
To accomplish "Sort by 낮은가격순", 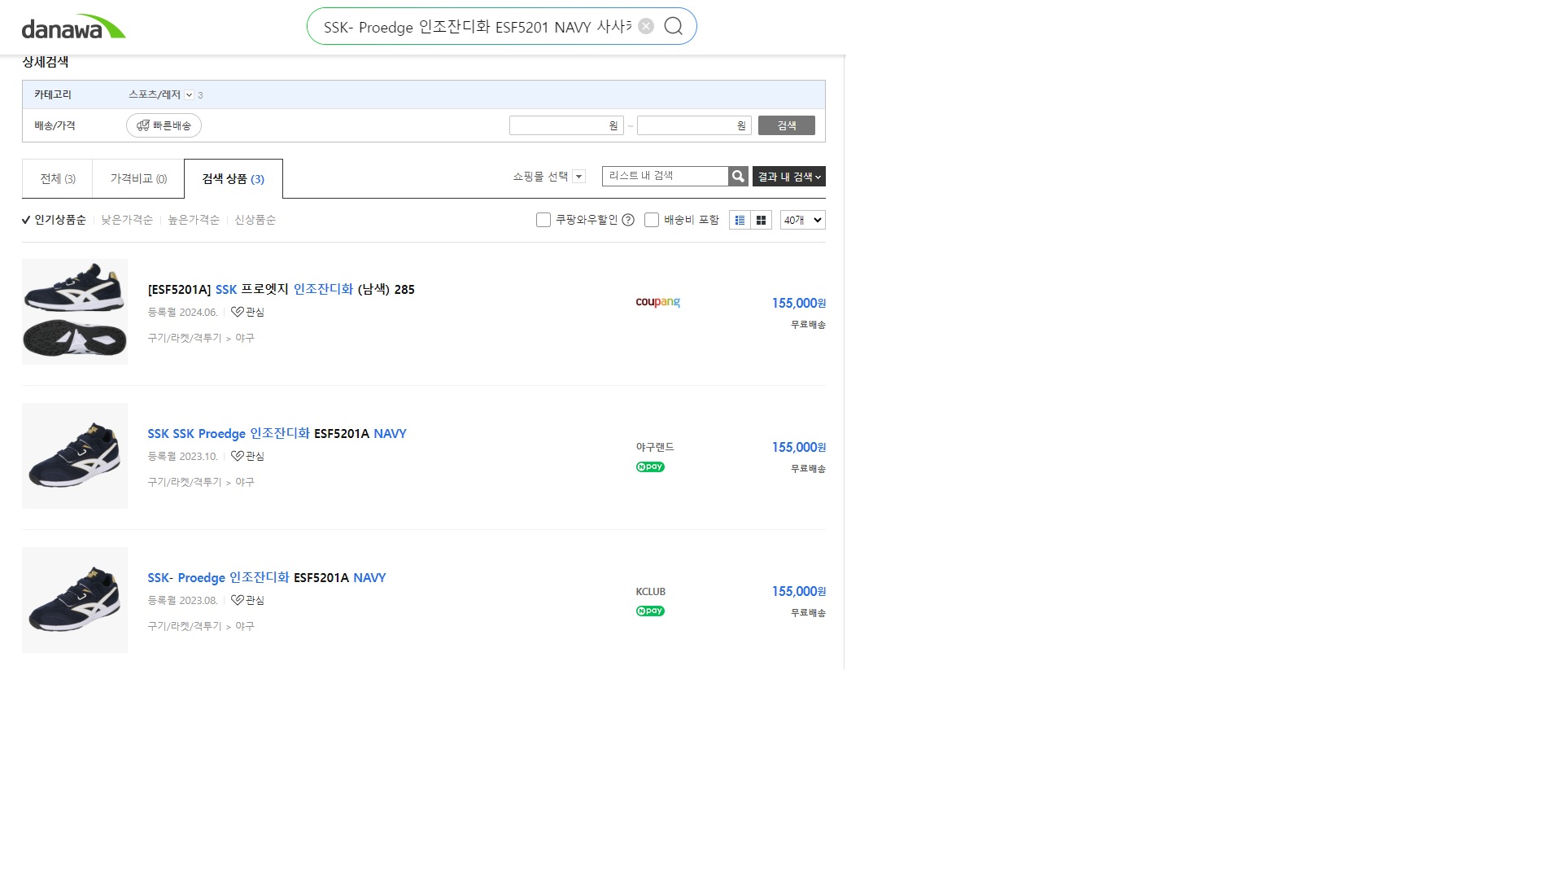I will click(127, 220).
